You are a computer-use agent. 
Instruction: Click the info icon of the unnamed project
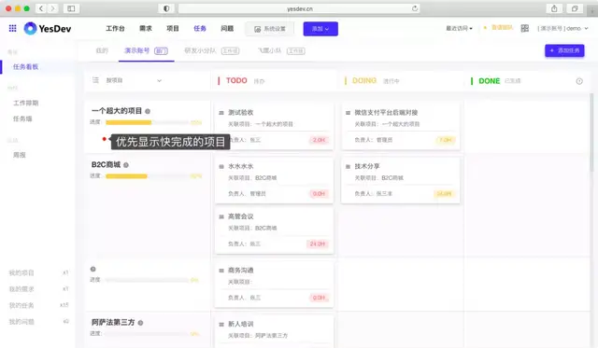(93, 269)
